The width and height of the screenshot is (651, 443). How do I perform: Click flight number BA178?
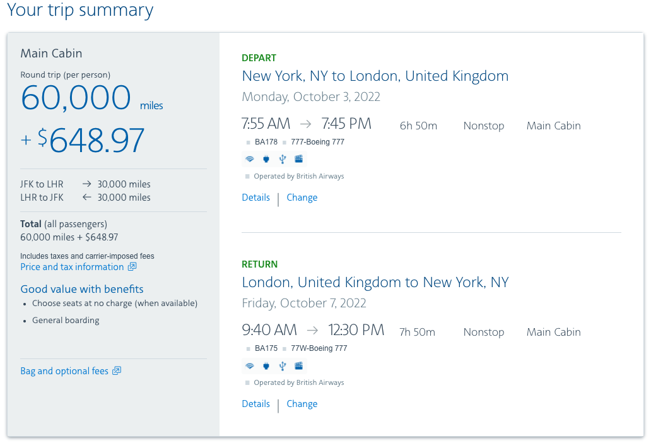266,142
